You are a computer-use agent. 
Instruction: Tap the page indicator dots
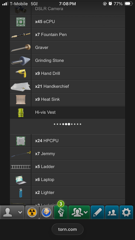67,124
